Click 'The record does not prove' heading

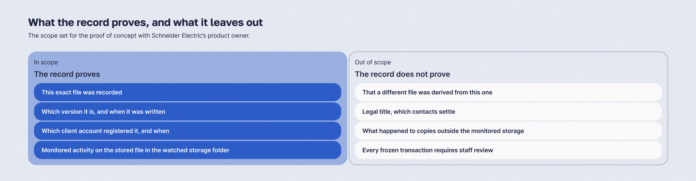tap(402, 74)
